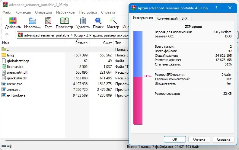Select the file name 'license.txt'

(15, 67)
